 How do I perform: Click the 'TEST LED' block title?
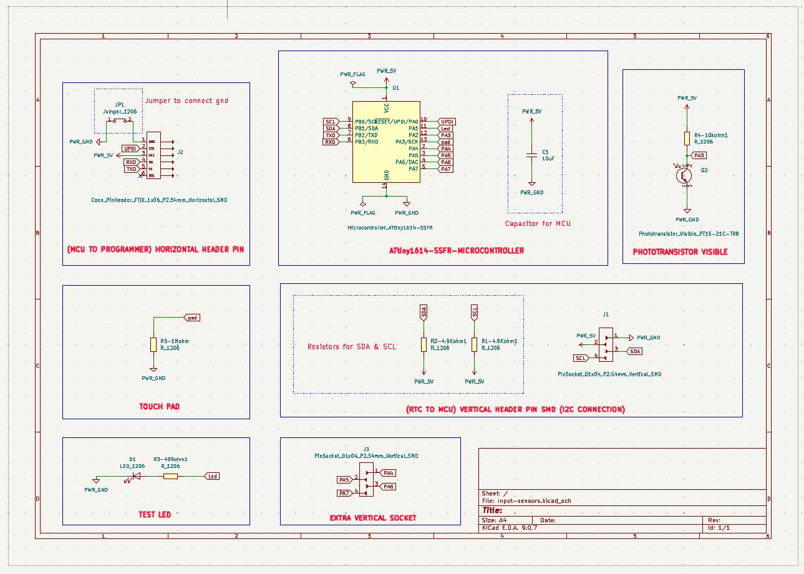[x=155, y=515]
